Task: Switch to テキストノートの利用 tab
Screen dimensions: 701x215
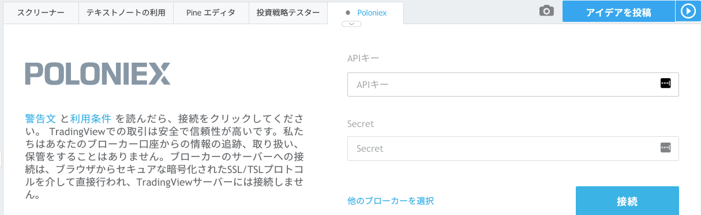Action: click(x=125, y=12)
